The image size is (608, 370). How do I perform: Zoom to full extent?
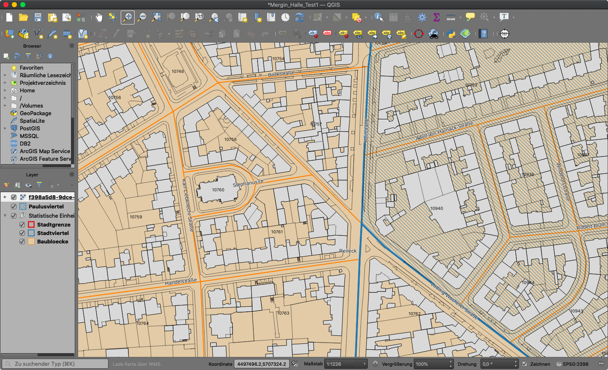pos(156,17)
